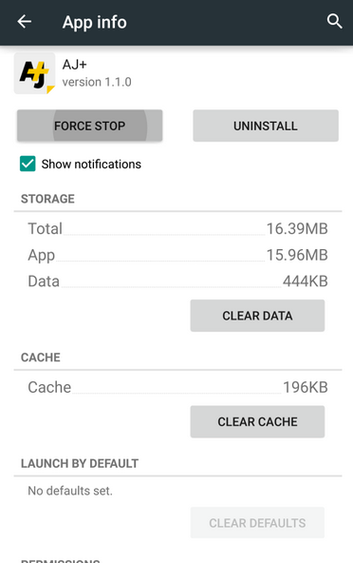Tap the Show notifications label
This screenshot has height=563, width=353.
point(91,165)
